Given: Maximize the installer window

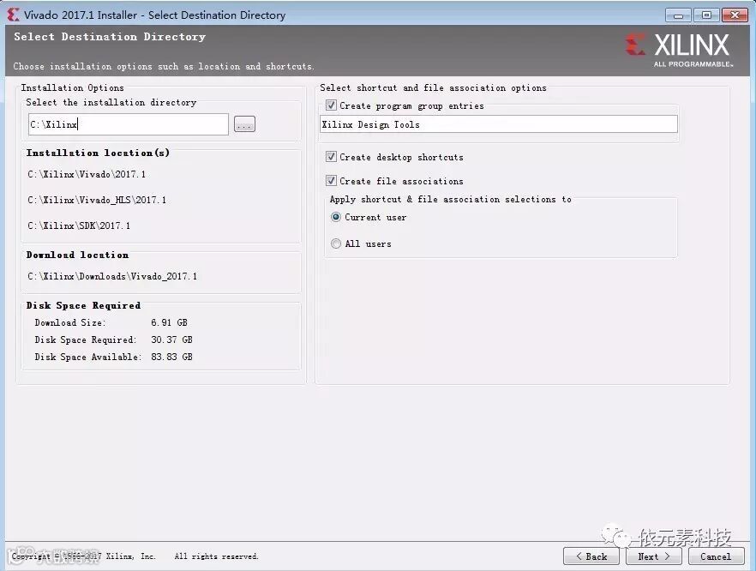Looking at the screenshot, I should (706, 15).
